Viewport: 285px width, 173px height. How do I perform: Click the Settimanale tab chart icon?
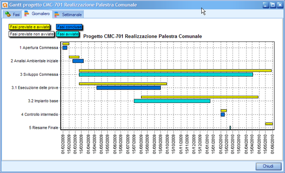point(57,14)
